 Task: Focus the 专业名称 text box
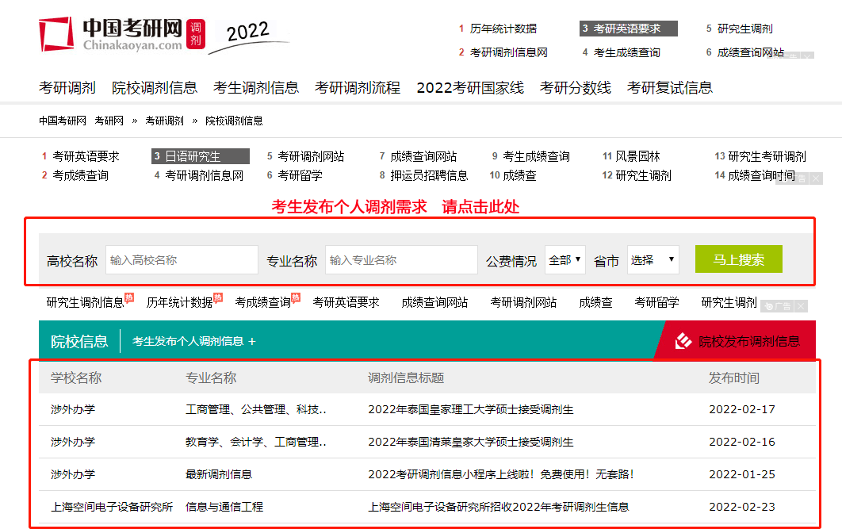coord(401,260)
